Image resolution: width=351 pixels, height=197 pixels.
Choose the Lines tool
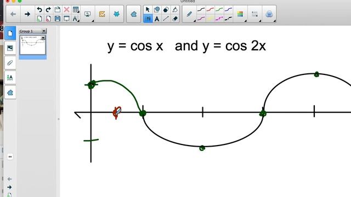166,19
